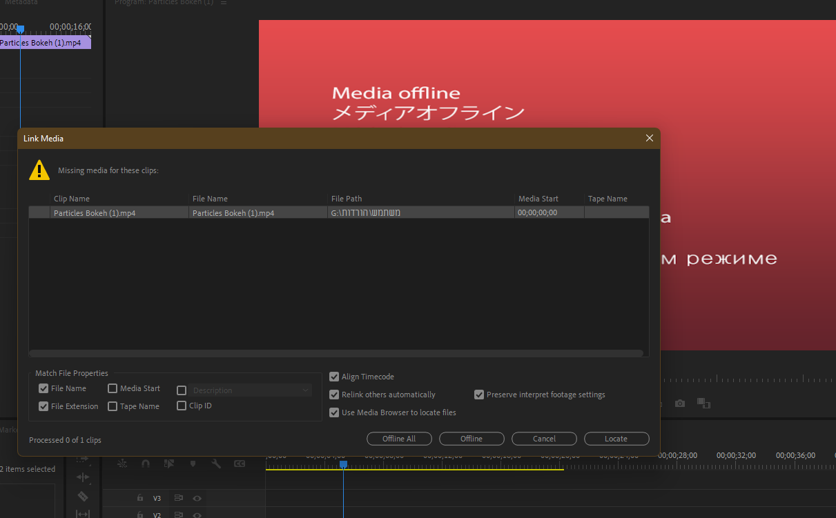The image size is (836, 518).
Task: Open the Program monitor panel menu
Action: [223, 3]
